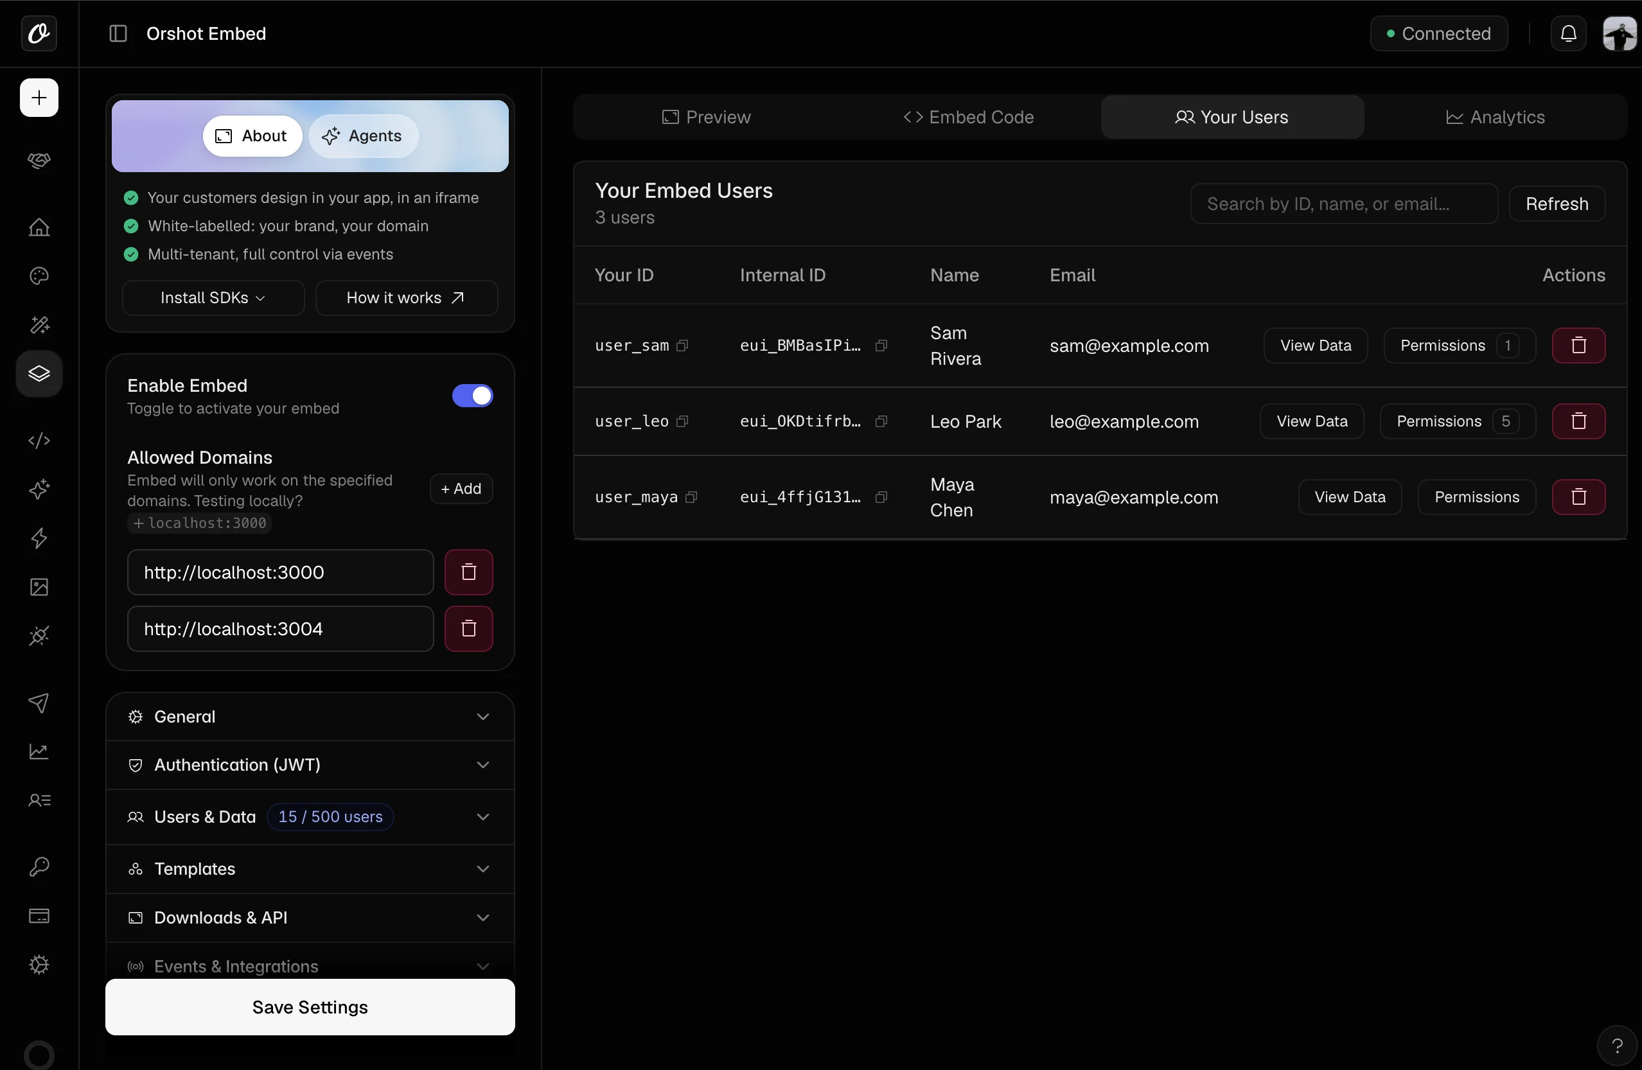Add the localhost:3000 suggestion chip
The width and height of the screenshot is (1642, 1070).
click(199, 523)
